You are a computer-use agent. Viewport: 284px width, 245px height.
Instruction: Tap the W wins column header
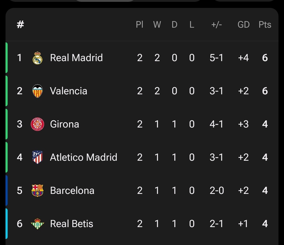point(157,24)
